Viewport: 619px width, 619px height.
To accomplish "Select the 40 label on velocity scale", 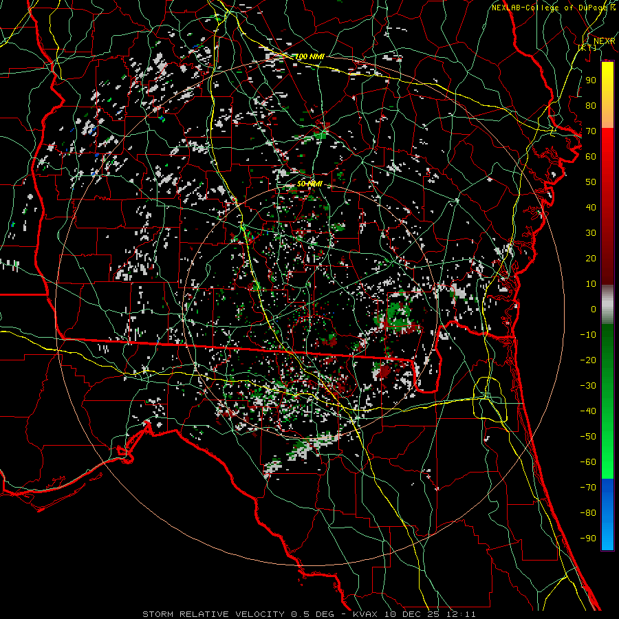I will (x=591, y=207).
